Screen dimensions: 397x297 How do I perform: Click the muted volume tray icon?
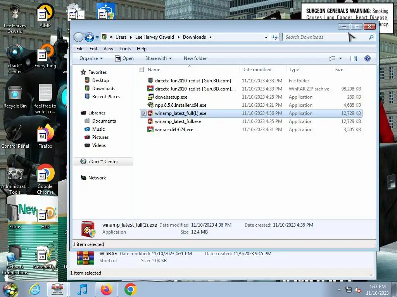pyautogui.click(x=358, y=290)
